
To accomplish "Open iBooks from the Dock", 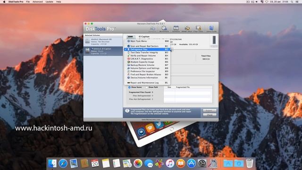I will coord(180,163).
